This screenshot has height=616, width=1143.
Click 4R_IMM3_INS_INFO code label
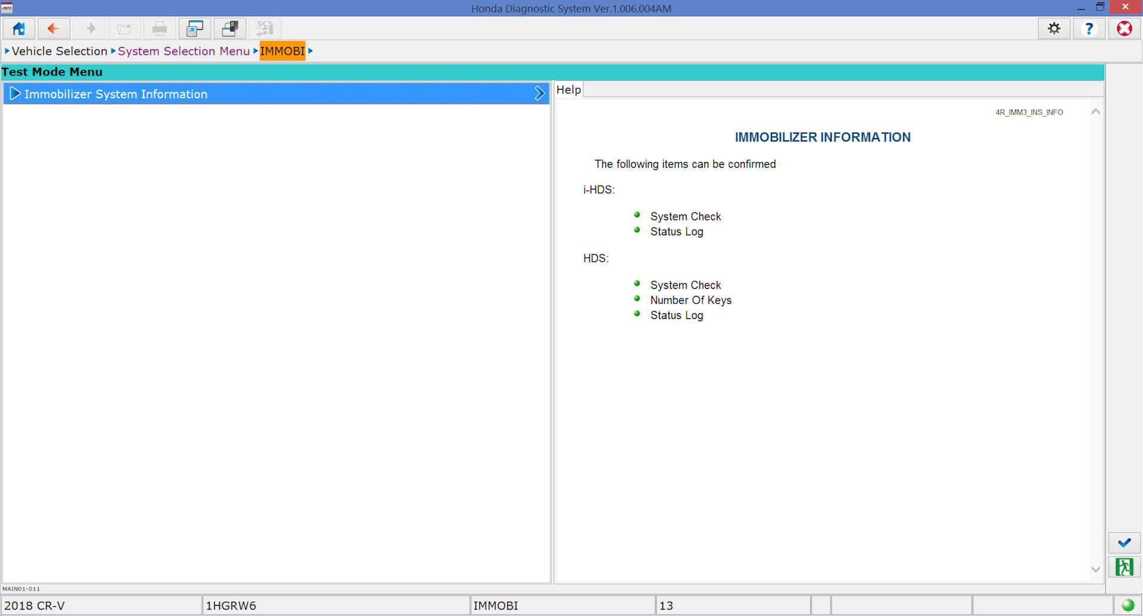pyautogui.click(x=1029, y=112)
